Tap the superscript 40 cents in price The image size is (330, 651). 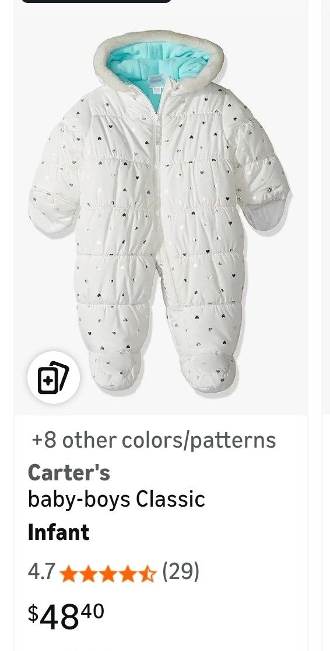point(93,611)
